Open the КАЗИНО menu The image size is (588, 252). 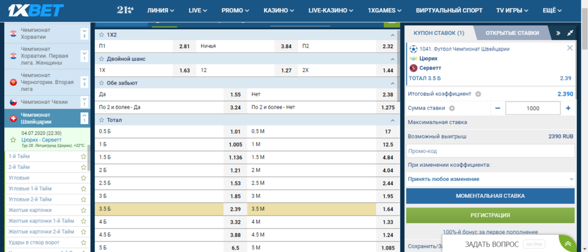point(279,11)
